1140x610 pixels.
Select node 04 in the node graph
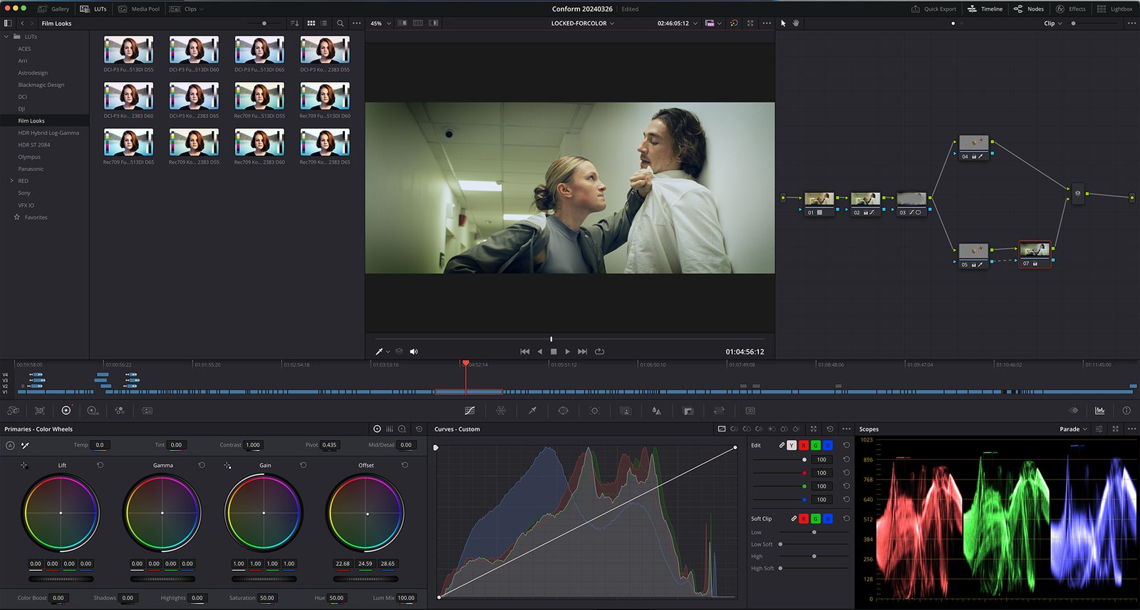[x=973, y=147]
